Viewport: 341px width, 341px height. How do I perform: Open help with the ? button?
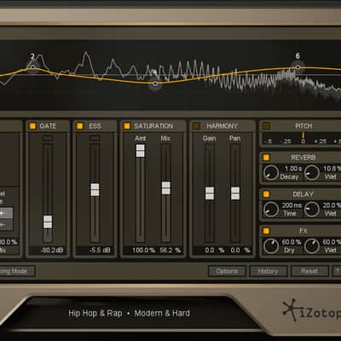(337, 271)
